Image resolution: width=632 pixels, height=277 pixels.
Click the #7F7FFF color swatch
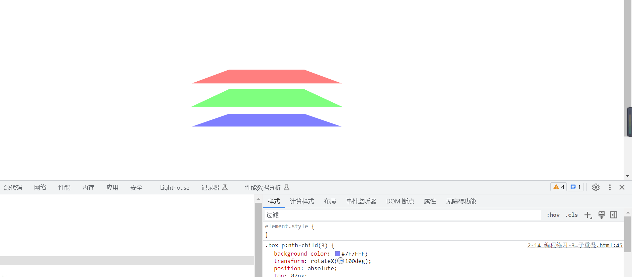click(337, 254)
